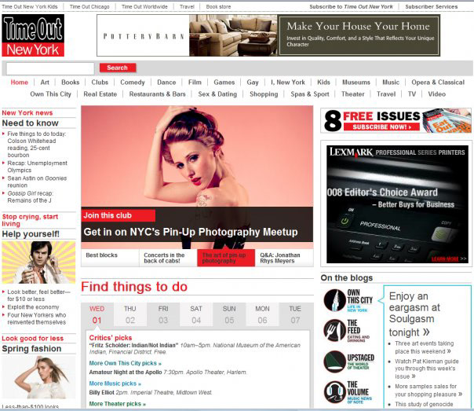Open Watch Pat Kiernan guide link

pos(427,369)
